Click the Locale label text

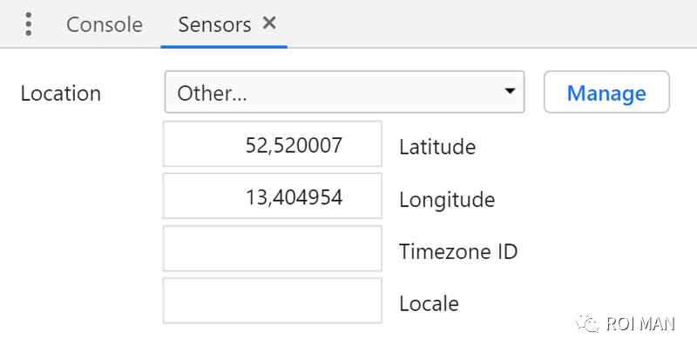(x=429, y=303)
